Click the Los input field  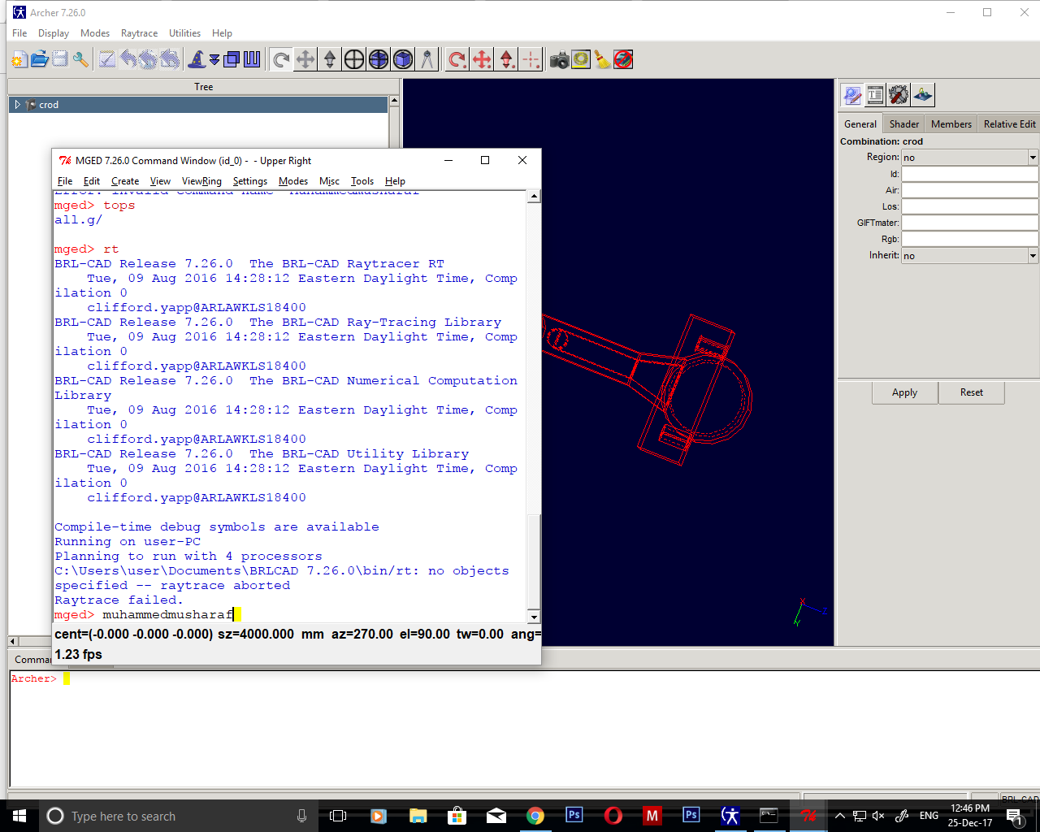pos(970,206)
